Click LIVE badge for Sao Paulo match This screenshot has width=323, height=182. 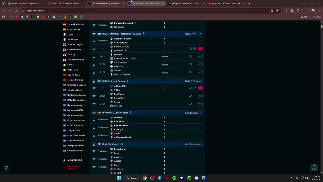(x=200, y=96)
